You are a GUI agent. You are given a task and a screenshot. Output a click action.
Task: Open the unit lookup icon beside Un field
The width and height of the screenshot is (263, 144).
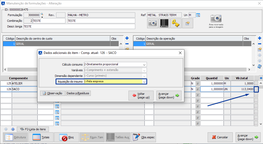tap(198, 15)
